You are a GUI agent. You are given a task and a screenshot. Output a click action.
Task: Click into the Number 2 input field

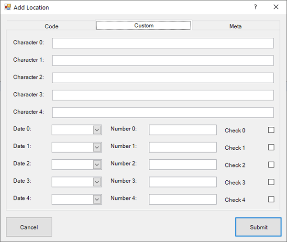(x=182, y=165)
